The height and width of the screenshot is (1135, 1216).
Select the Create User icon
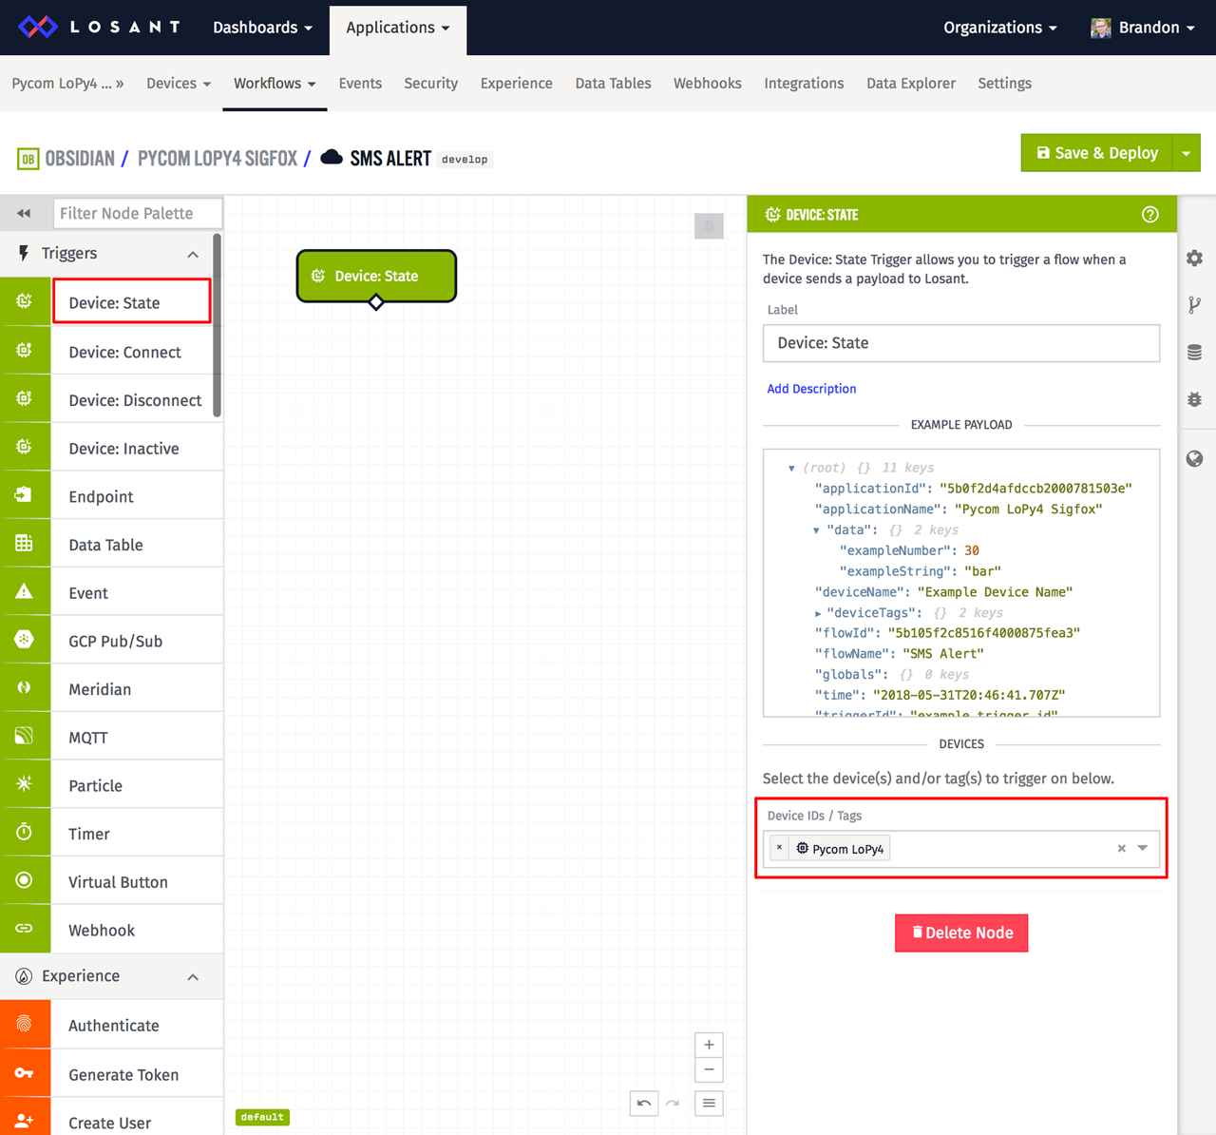[25, 1121]
